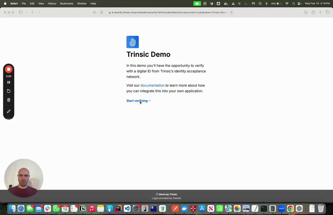This screenshot has height=215, width=333.
Task: Open Visual Studio Code from the Dock
Action: click(127, 209)
